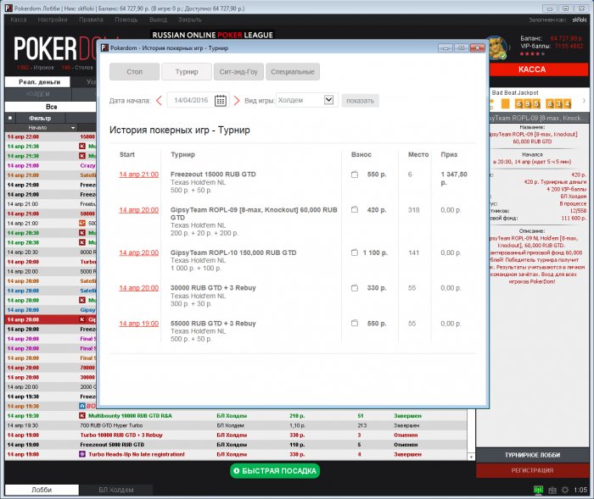Go to previous date with red left arrow
594x499 pixels.
(159, 101)
